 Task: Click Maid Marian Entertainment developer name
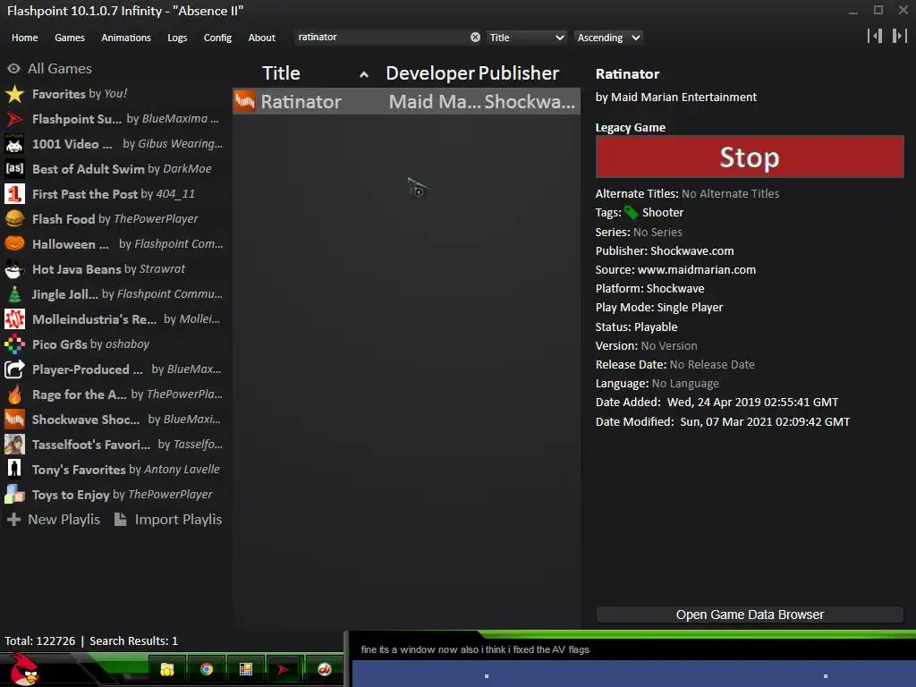pos(683,97)
